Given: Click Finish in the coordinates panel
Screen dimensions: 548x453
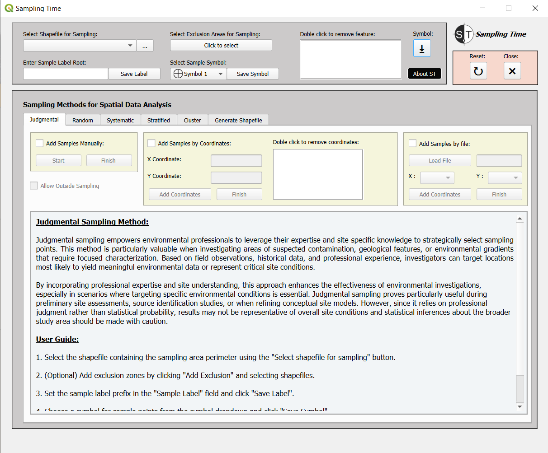Looking at the screenshot, I should click(x=239, y=194).
